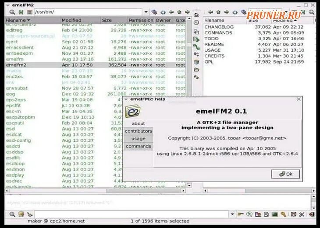Click in the /usr/bin/ path field
This screenshot has height=228, width=320.
(88, 12)
